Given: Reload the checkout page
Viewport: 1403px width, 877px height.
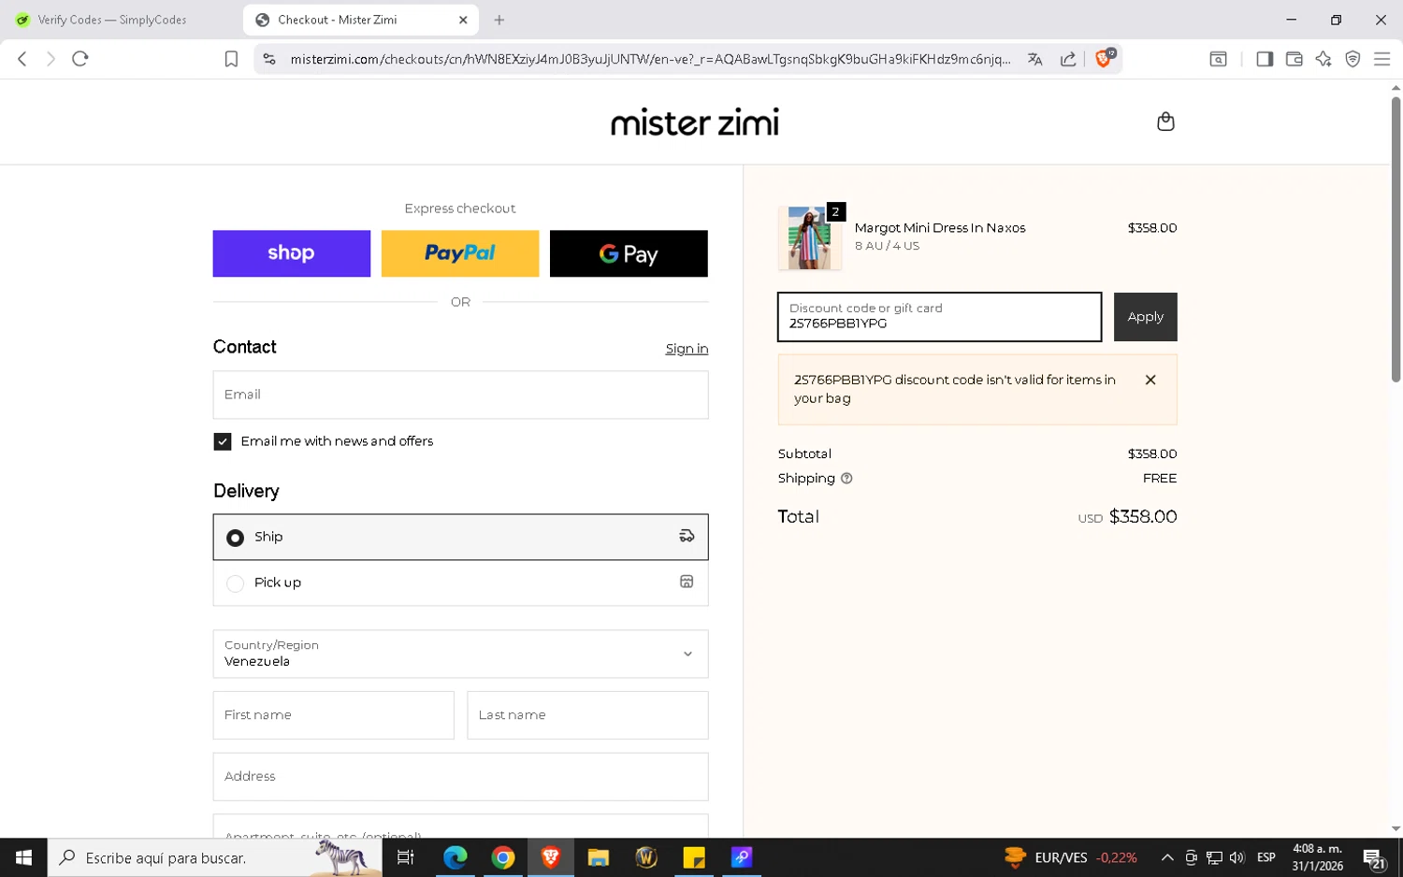Looking at the screenshot, I should tap(80, 59).
